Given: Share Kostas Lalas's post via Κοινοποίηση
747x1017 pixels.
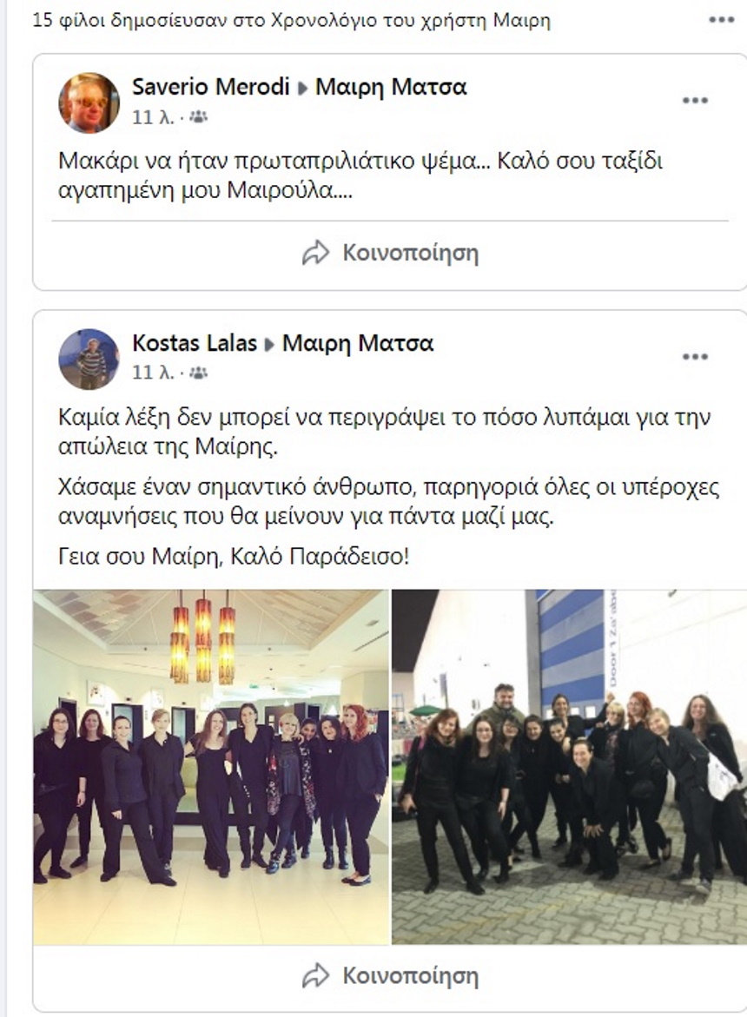Looking at the screenshot, I should click(390, 975).
